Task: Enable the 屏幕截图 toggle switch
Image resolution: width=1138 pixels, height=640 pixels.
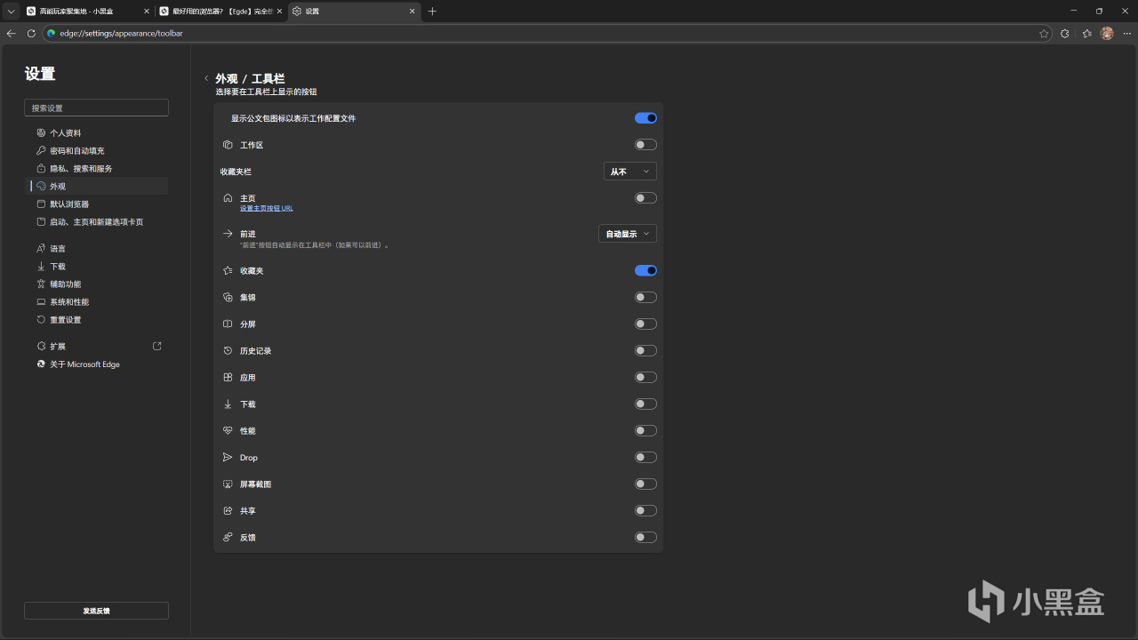Action: click(x=645, y=484)
